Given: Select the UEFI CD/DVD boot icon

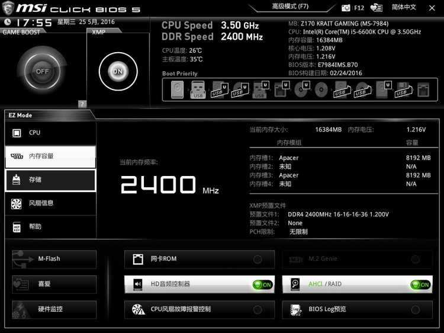Looking at the screenshot, I should [x=302, y=90].
